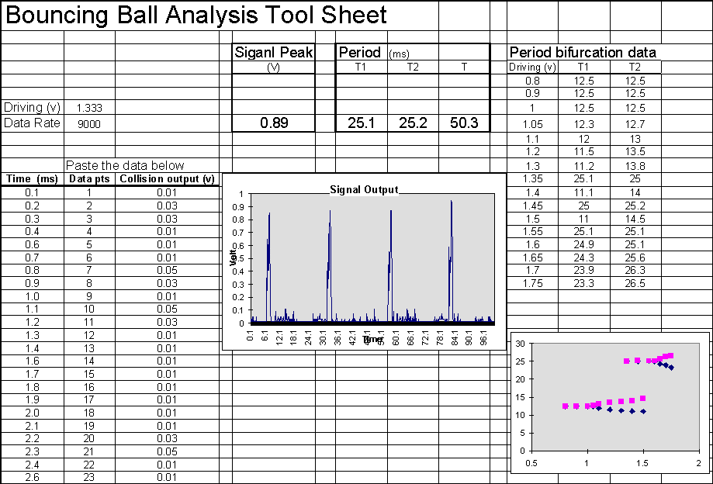This screenshot has width=713, height=484.
Task: Click the Signal Output chart title
Action: 363,189
